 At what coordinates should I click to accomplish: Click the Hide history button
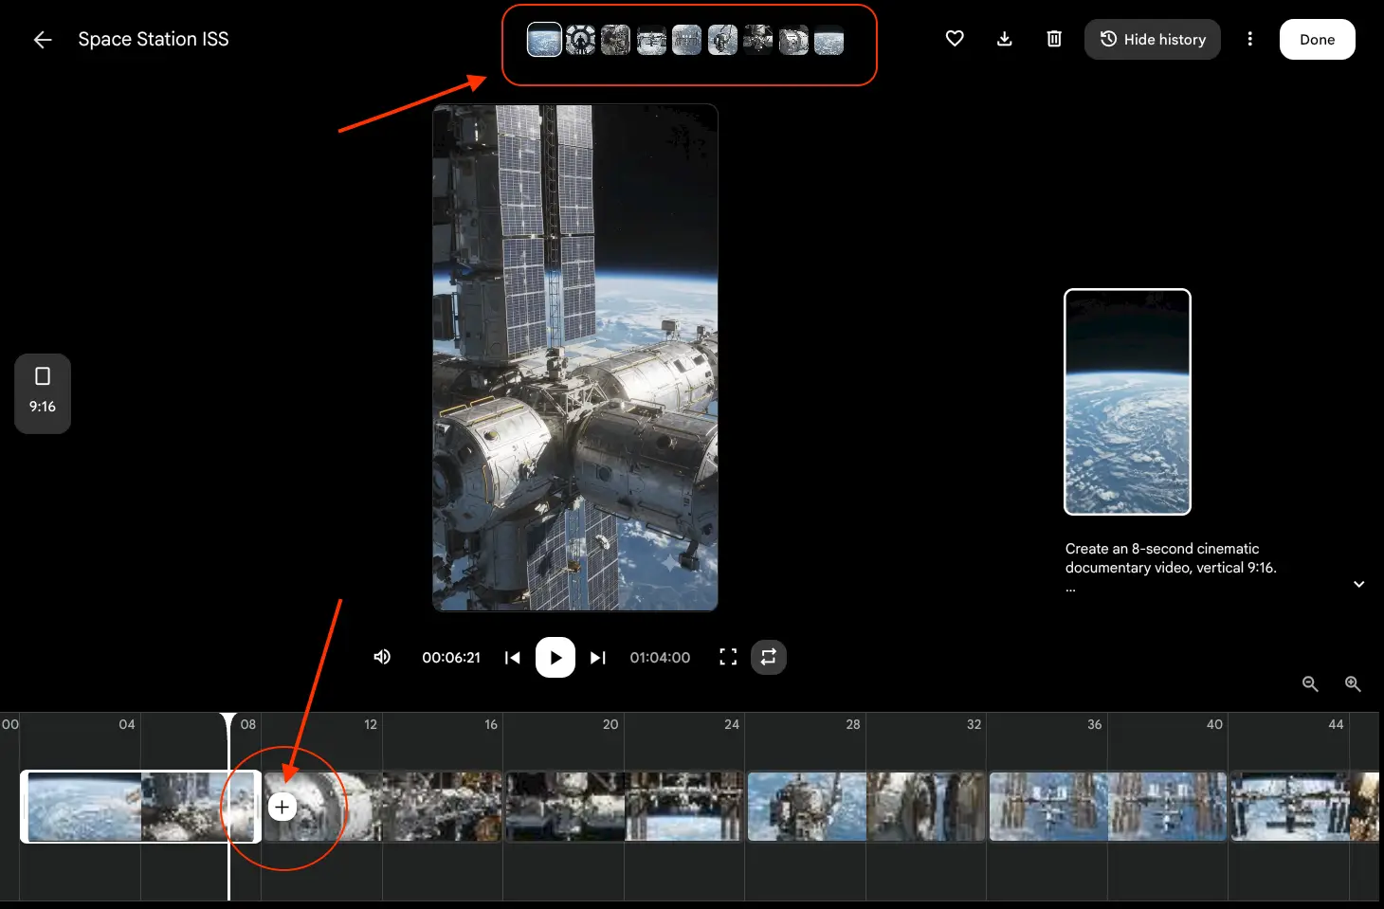(x=1153, y=39)
